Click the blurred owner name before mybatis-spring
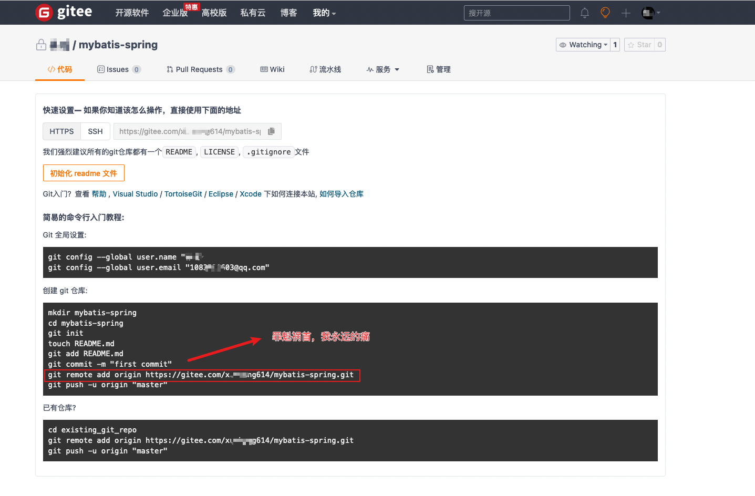Viewport: 755px width, 496px height. pyautogui.click(x=59, y=45)
